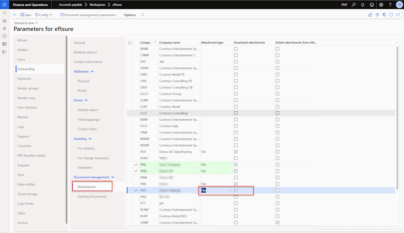Click the Open in Office icon

(384, 15)
